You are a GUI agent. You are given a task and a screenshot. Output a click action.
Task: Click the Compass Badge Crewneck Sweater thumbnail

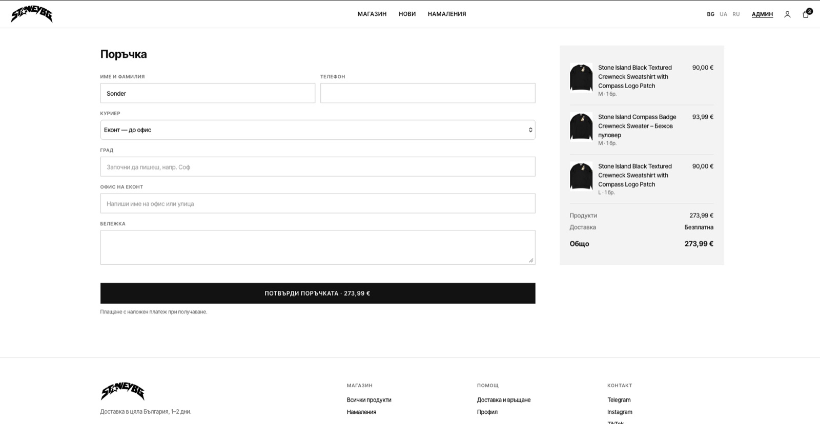point(581,126)
